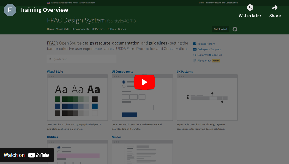The height and width of the screenshot is (164, 289).
Task: Click the blue button in UI Components card
Action: tap(130, 115)
